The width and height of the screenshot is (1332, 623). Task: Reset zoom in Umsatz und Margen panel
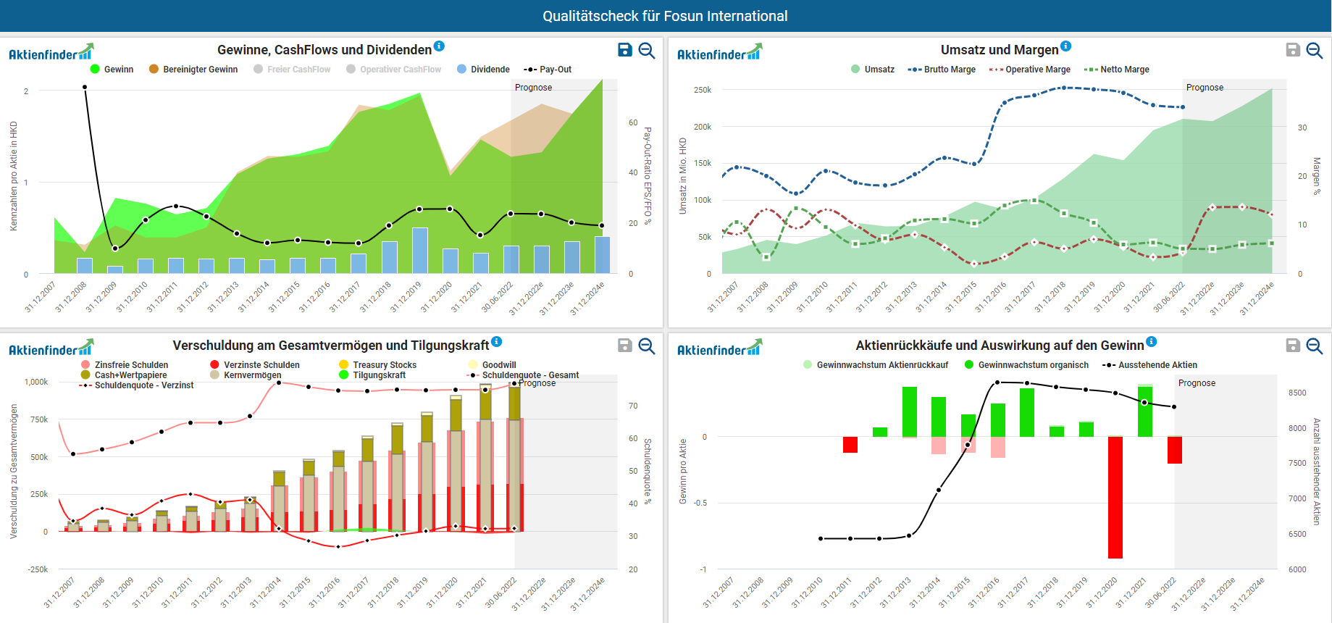[1315, 50]
